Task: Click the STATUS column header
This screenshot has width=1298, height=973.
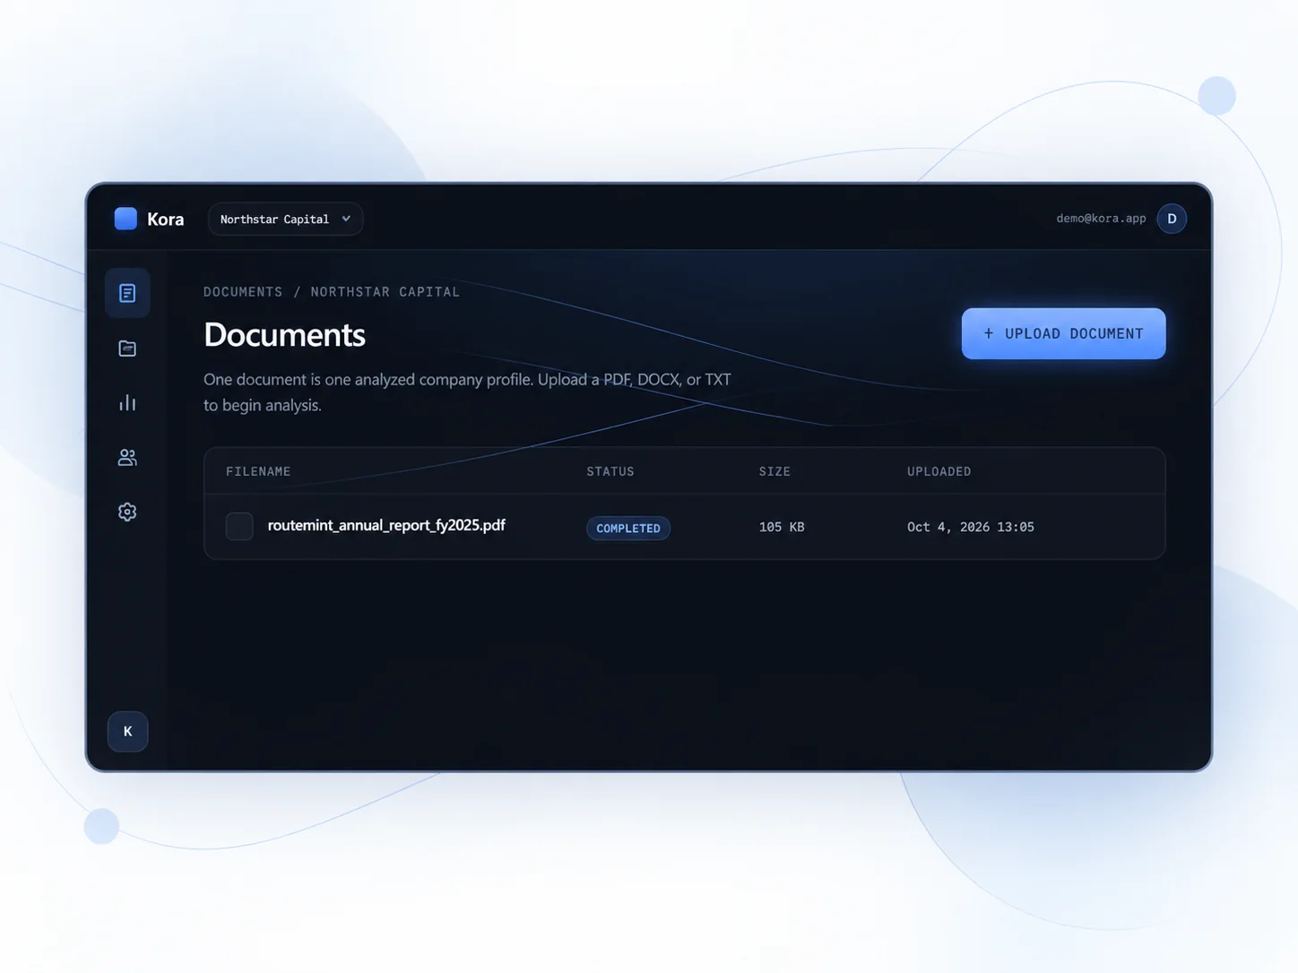Action: 610,471
